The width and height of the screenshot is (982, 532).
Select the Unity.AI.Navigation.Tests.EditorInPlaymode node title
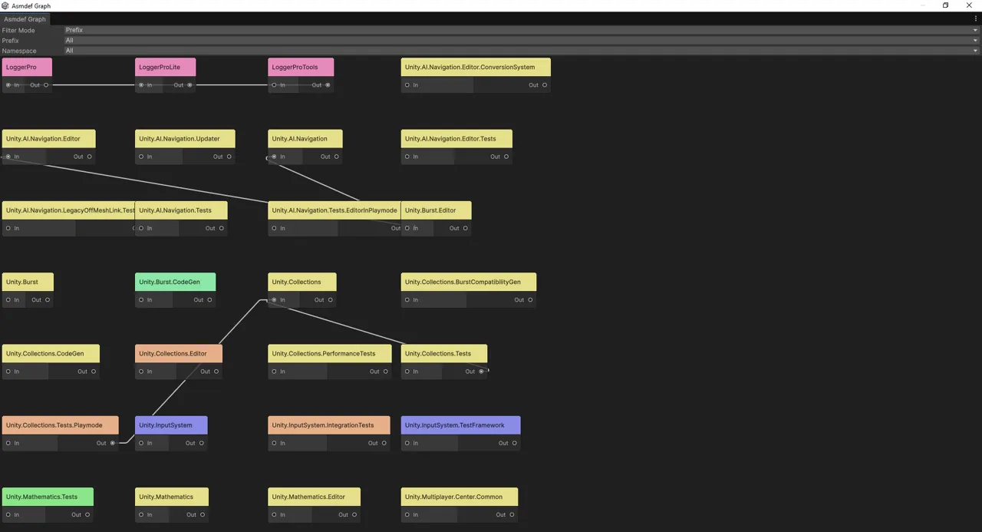click(334, 210)
